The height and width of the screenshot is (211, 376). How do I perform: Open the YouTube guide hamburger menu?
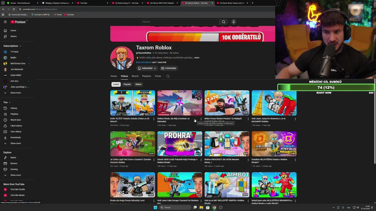(5, 22)
